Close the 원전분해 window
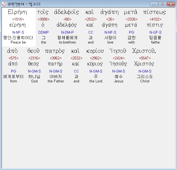This screenshot has height=170, width=177. (x=171, y=4)
